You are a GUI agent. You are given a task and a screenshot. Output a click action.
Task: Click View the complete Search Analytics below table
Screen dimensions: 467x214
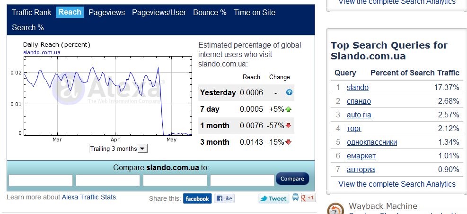tap(397, 184)
